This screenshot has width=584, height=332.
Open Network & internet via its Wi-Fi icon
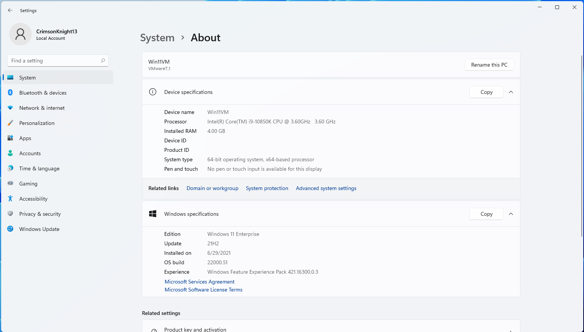pos(11,108)
